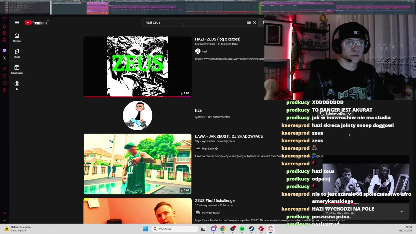Open the Windows Start menu

coord(146,229)
